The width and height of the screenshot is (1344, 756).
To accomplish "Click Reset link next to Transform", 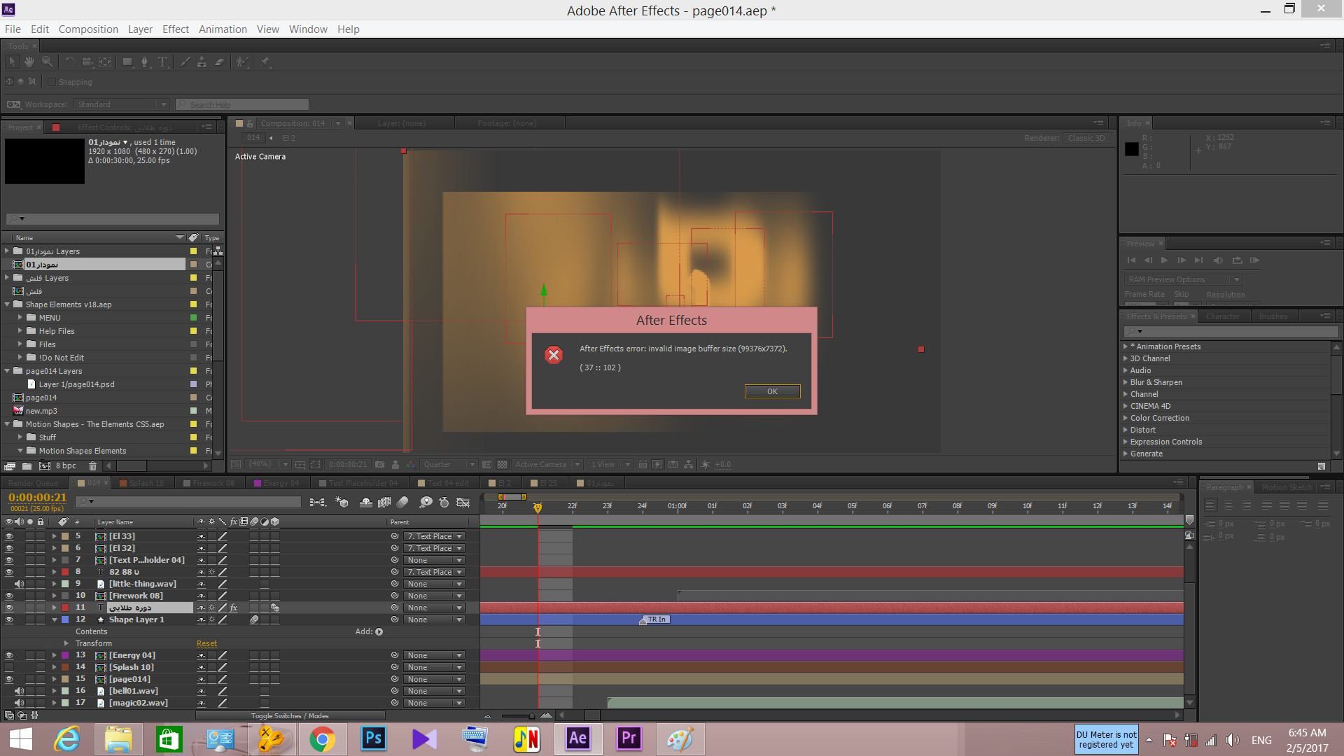I will point(206,643).
